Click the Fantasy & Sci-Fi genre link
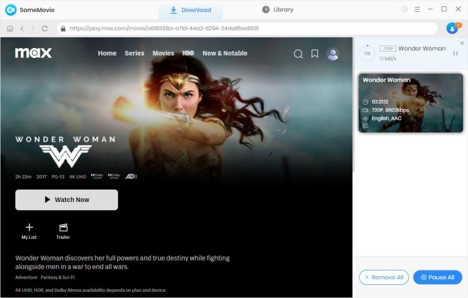This screenshot has width=468, height=298. (57, 277)
